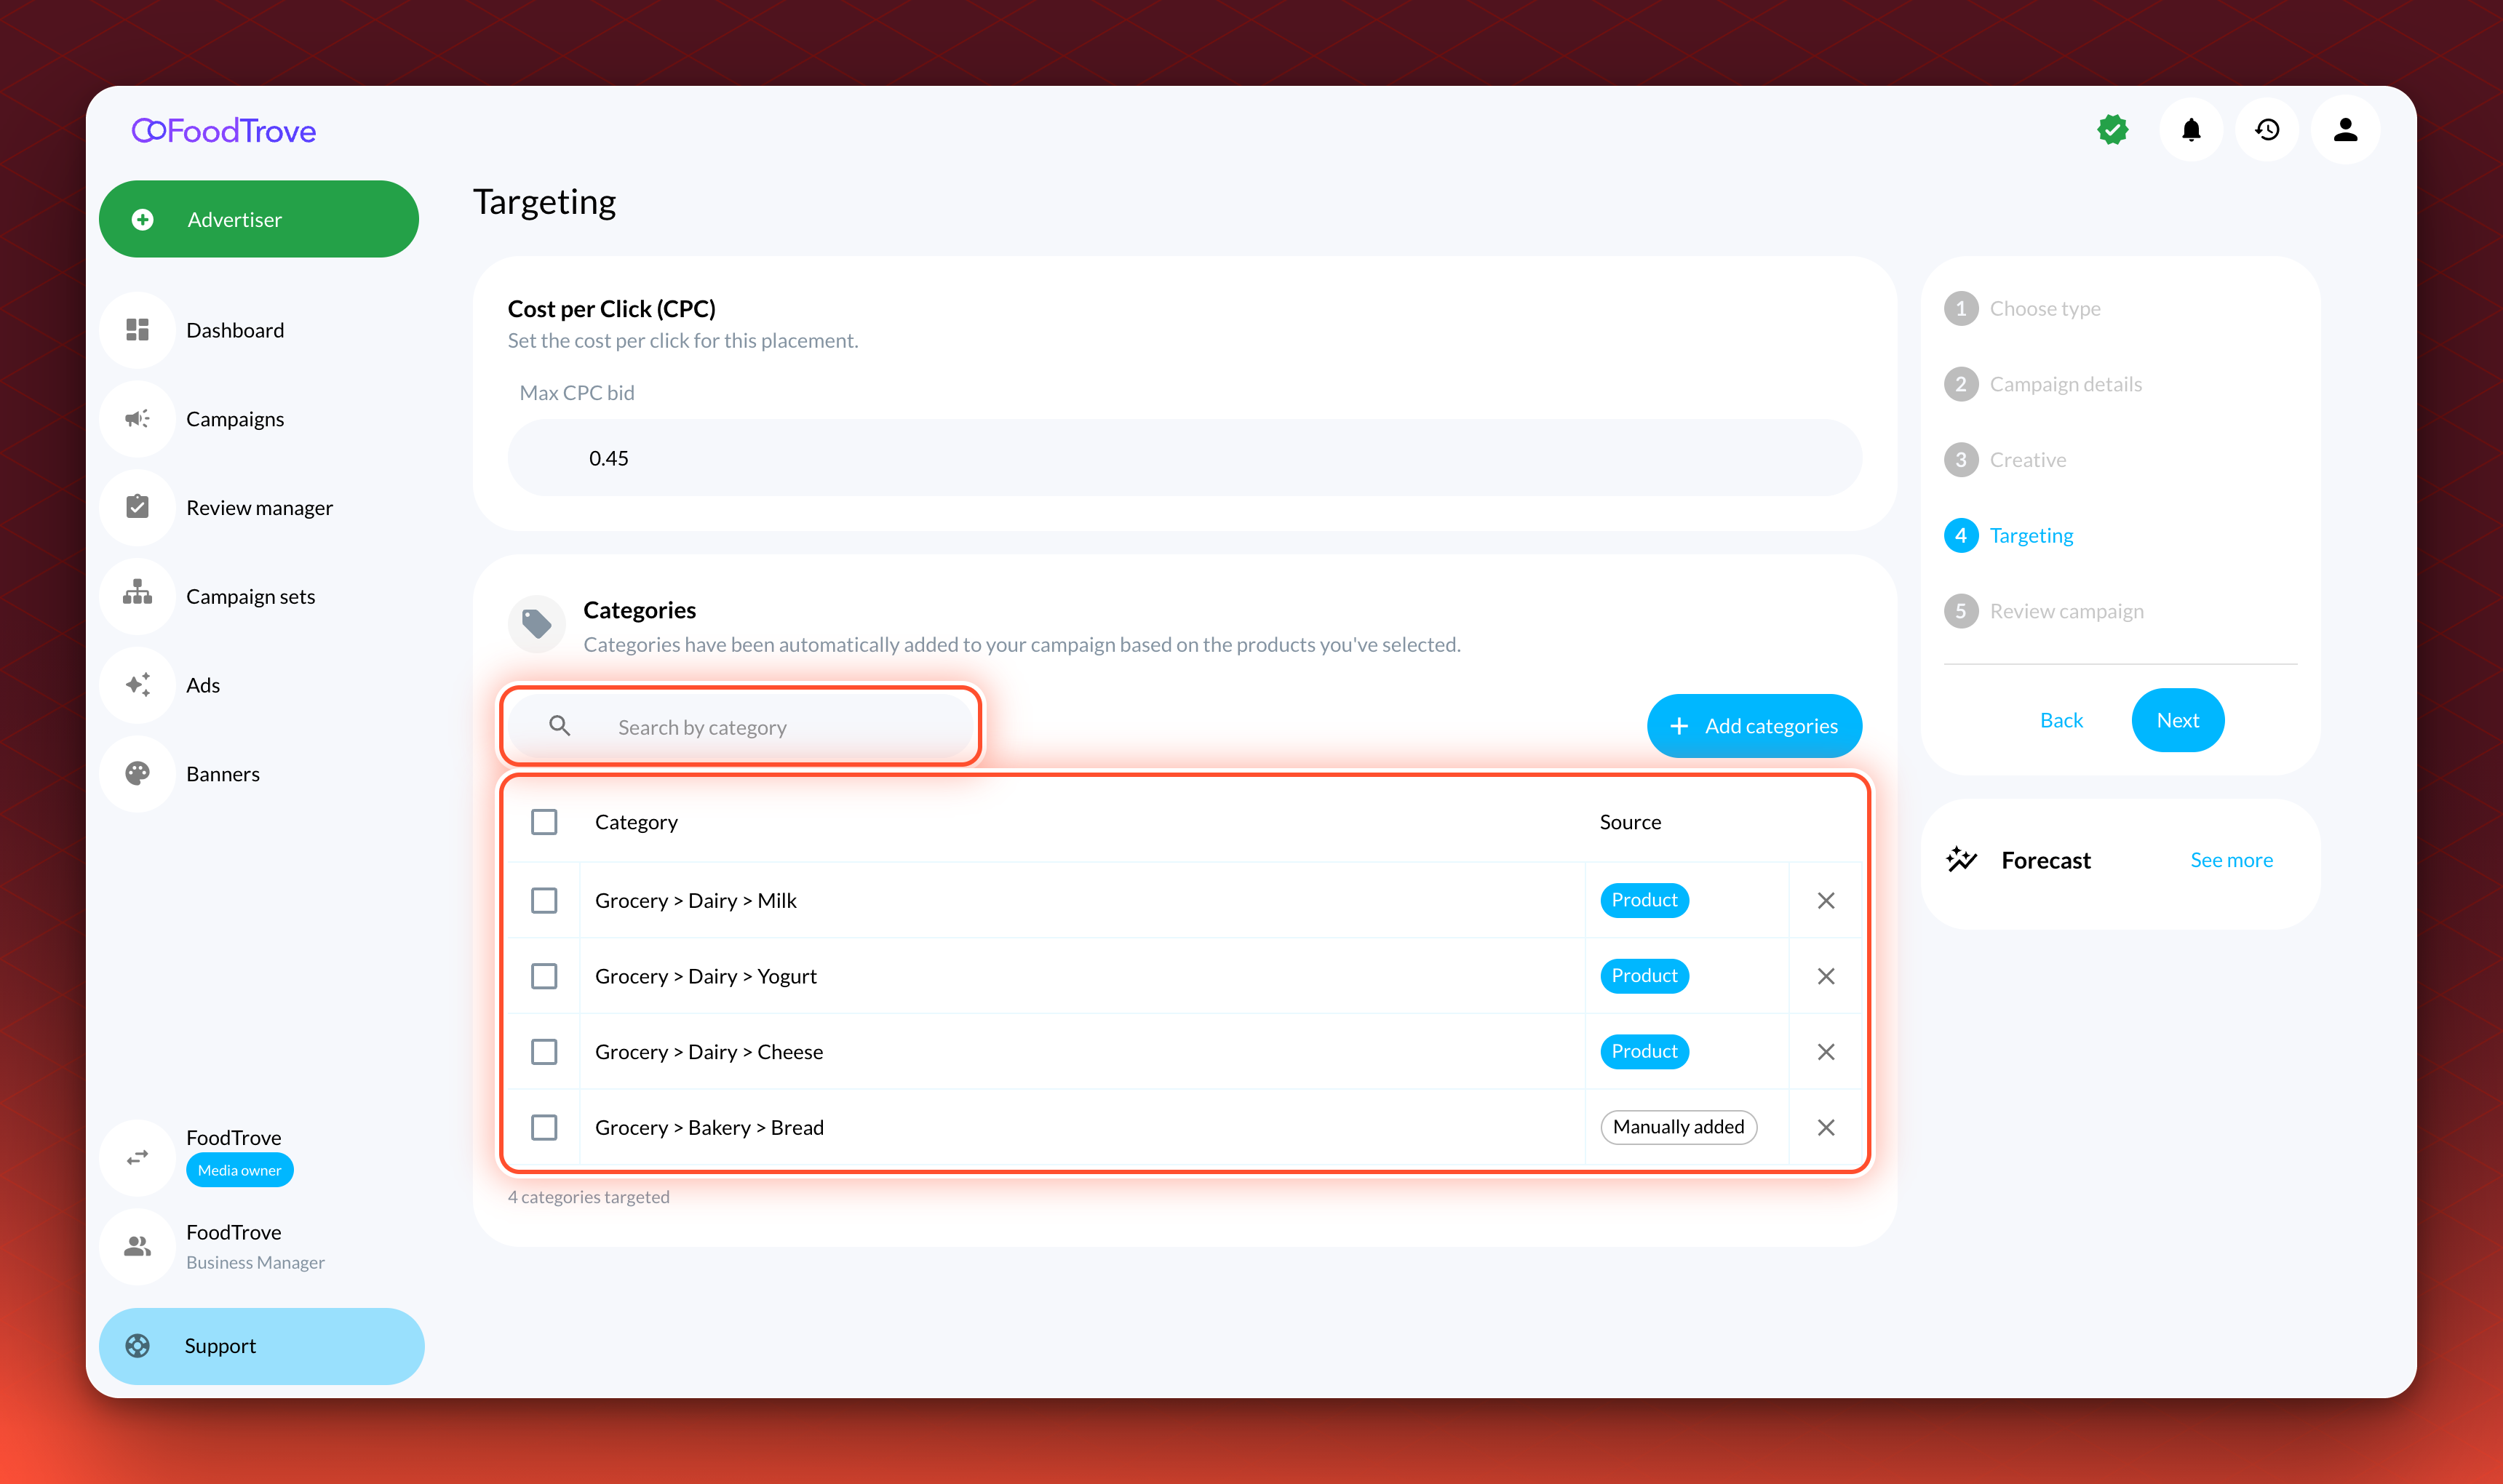The height and width of the screenshot is (1484, 2503).
Task: Click the switch-account arrows icon
Action: [x=138, y=1158]
